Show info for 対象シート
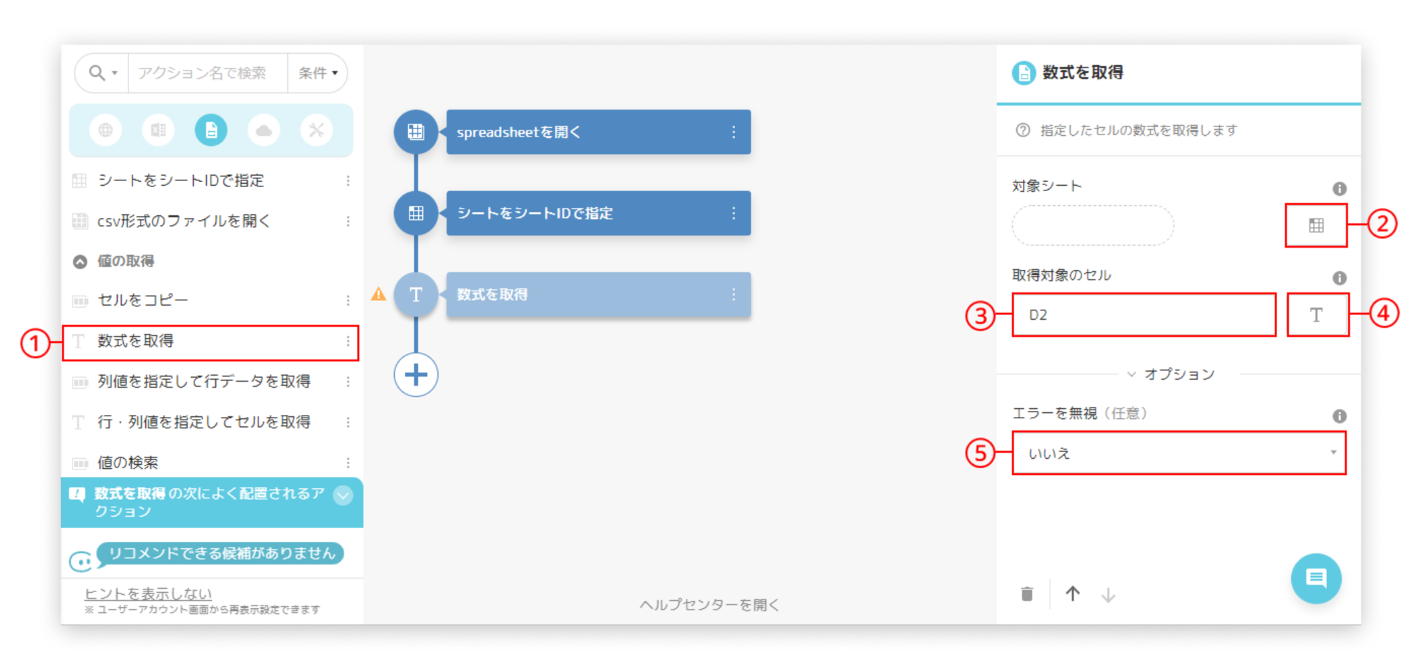This screenshot has width=1421, height=666. point(1340,188)
